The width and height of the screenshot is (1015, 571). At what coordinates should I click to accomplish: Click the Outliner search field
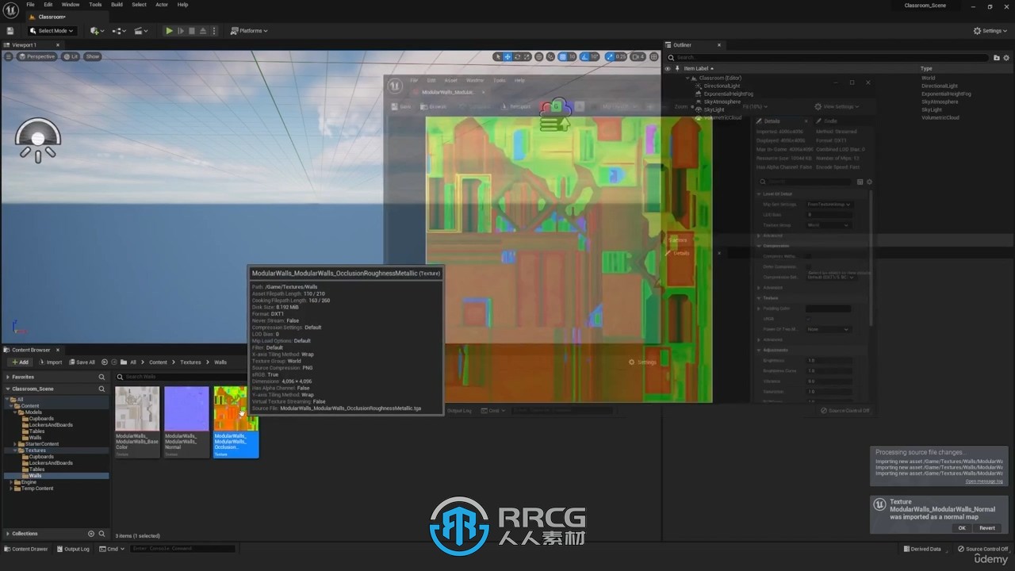click(x=829, y=57)
